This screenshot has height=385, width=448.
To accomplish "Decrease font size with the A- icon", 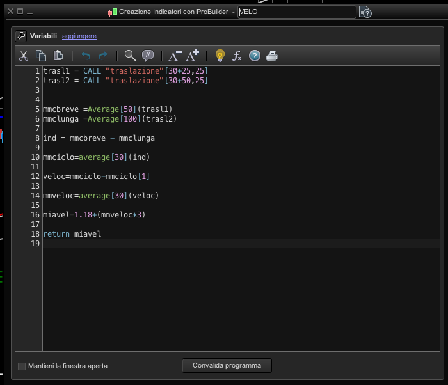I will pyautogui.click(x=175, y=56).
